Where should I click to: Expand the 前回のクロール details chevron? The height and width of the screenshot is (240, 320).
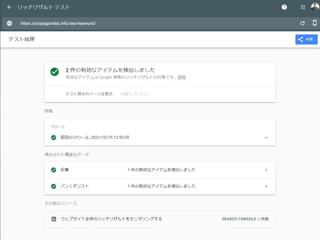click(x=266, y=137)
